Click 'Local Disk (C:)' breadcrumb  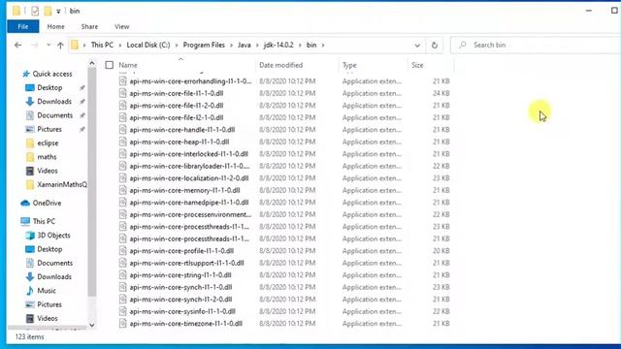148,45
